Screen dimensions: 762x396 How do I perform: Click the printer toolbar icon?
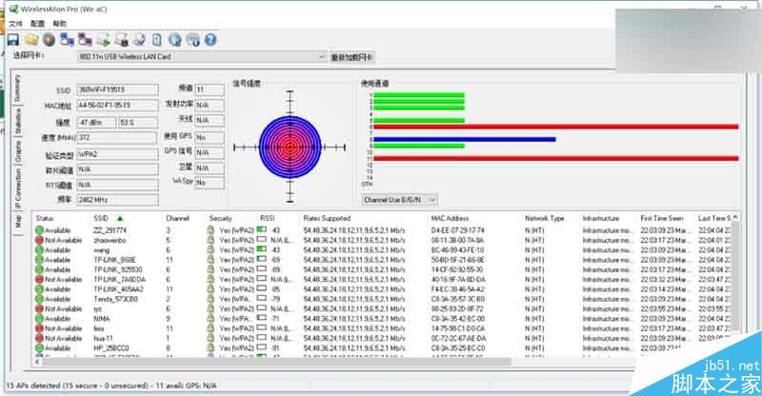pos(122,39)
